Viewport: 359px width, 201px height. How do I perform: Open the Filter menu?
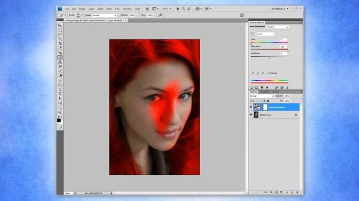tap(109, 9)
